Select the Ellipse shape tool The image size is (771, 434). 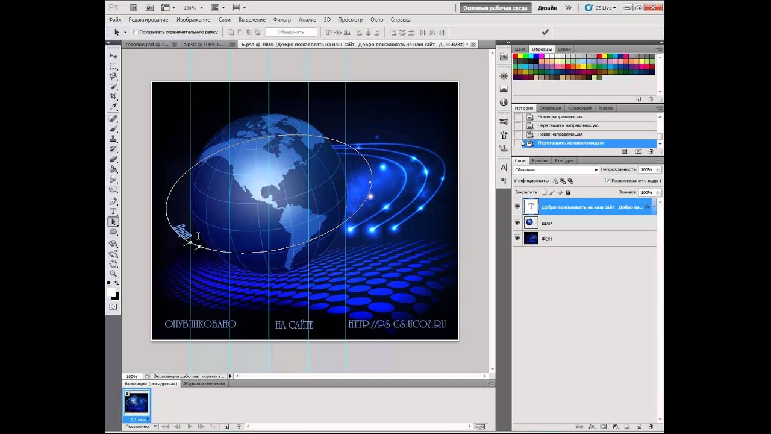[x=113, y=232]
